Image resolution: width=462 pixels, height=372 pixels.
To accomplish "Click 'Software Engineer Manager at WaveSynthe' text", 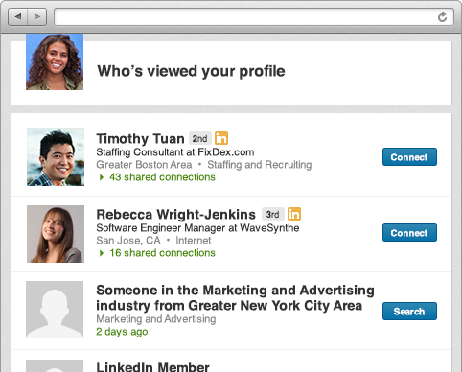I will pyautogui.click(x=197, y=228).
